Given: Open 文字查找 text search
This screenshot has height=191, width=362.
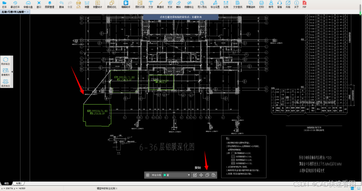Looking at the screenshot, I should pos(238,4).
